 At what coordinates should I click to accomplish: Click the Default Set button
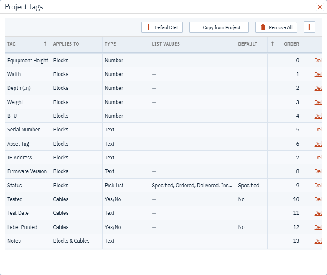162,27
